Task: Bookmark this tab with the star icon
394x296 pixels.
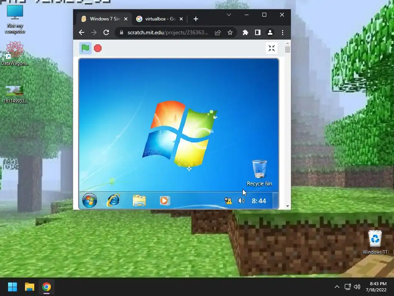Action: point(230,32)
